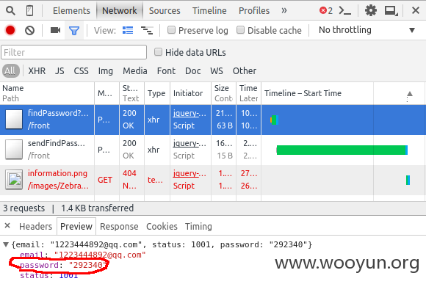This screenshot has width=426, height=284.
Task: Switch to small request rows view
Action: pos(147,30)
